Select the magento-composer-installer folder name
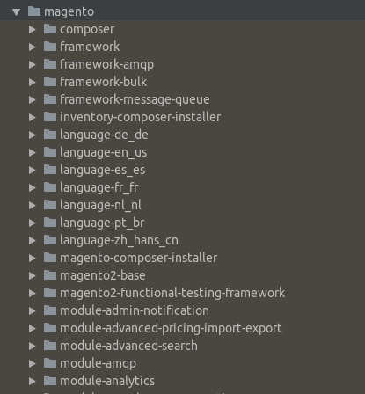The width and height of the screenshot is (365, 394). click(x=139, y=259)
